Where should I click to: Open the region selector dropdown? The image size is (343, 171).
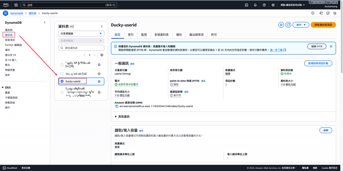(x=293, y=5)
